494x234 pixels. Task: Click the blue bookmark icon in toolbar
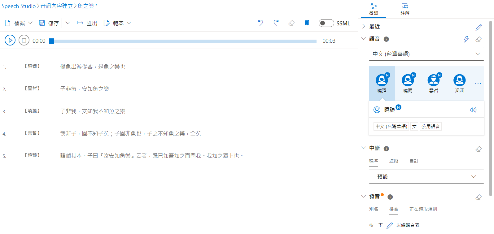click(x=307, y=23)
